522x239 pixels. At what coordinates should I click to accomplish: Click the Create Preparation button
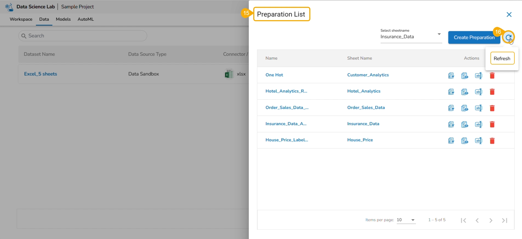[474, 38]
